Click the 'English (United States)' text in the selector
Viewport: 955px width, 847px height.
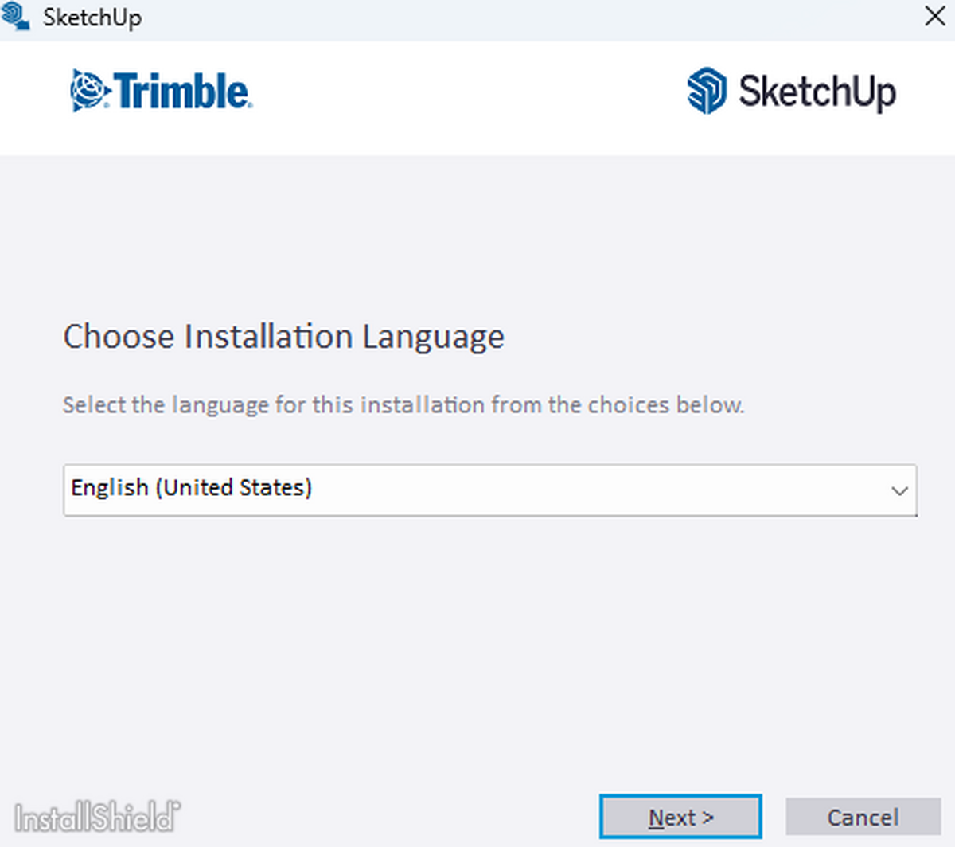coord(192,487)
